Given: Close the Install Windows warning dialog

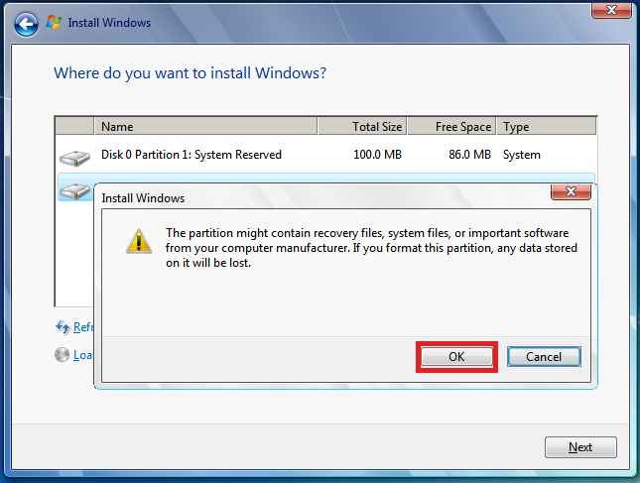Looking at the screenshot, I should tap(571, 191).
